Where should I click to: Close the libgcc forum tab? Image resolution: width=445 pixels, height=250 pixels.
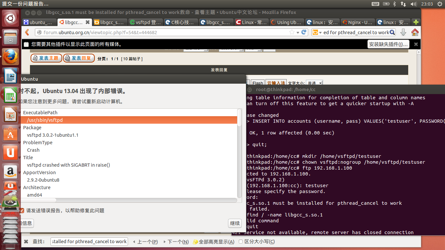[x=87, y=22]
